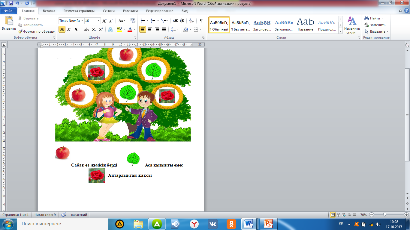This screenshot has width=410, height=230.
Task: Undo the last action
Action: click(17, 4)
